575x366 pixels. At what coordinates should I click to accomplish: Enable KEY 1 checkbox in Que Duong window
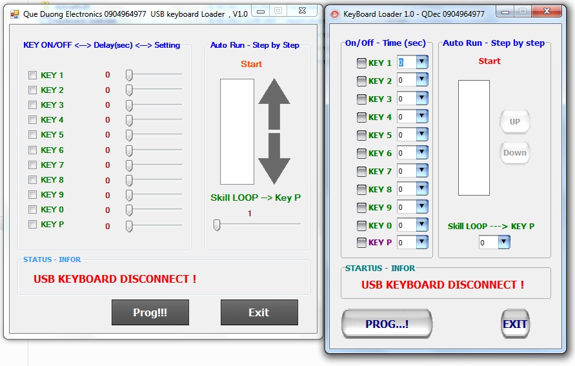[x=33, y=75]
